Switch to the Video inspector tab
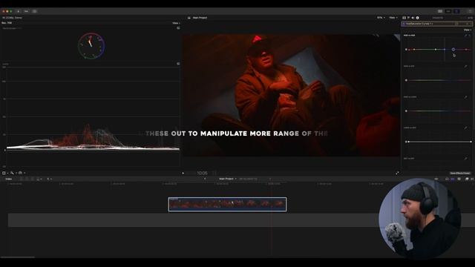 404,18
